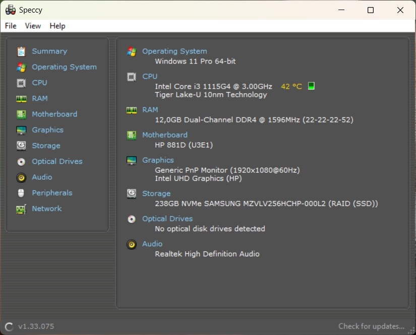This screenshot has width=416, height=335.
Task: Click the Optical Drives disc icon
Action: point(21,161)
